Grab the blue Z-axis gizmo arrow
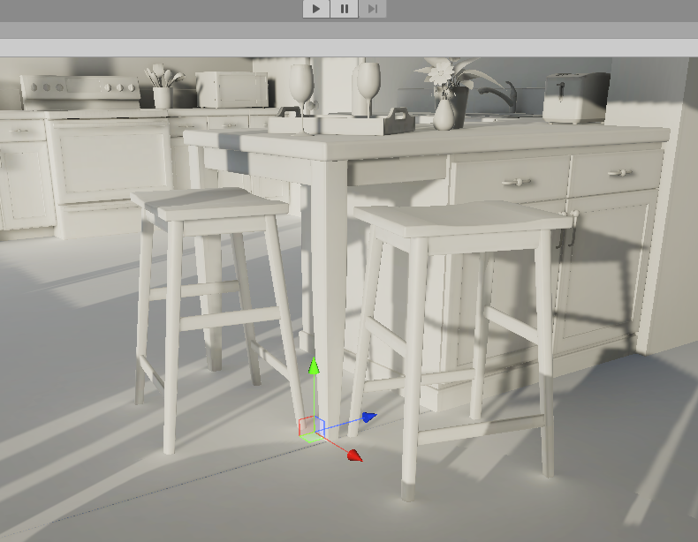Screen dimensions: 698x542 (369, 417)
